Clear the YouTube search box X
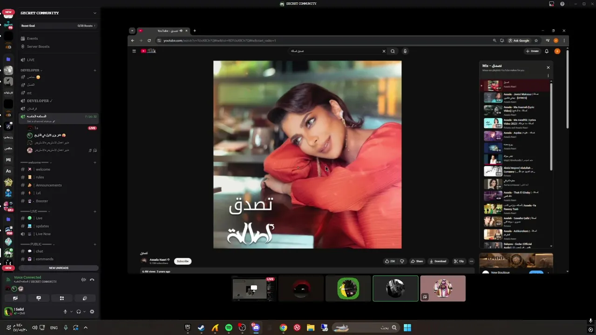 coord(384,51)
